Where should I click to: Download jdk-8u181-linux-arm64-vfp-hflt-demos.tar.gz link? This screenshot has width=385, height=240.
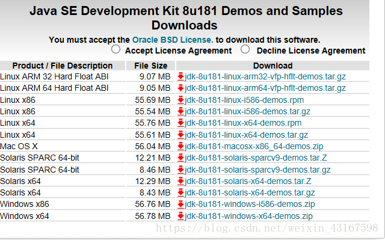(x=265, y=88)
